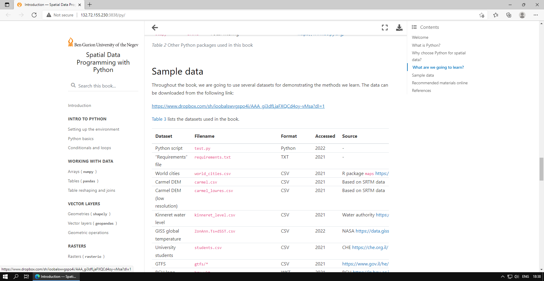Close the Introduction browser tab
The height and width of the screenshot is (281, 544).
point(80,5)
